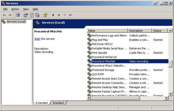Image resolution: width=174 pixels, height=111 pixels.
Task: Select the Pml Driver HPZ12 service name
Action: click(x=102, y=44)
